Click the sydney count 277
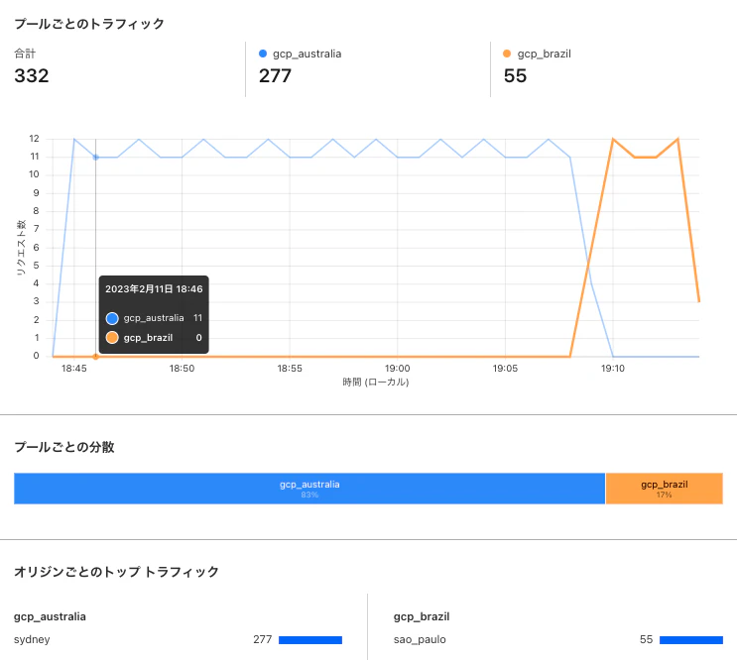This screenshot has height=660, width=737. point(262,640)
